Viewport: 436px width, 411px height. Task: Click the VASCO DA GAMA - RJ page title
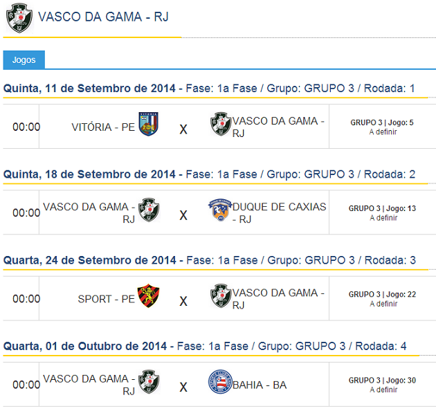pyautogui.click(x=103, y=17)
